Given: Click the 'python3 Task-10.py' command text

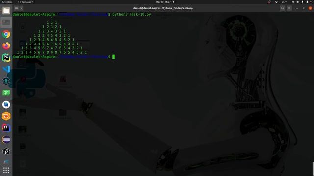Looking at the screenshot, I should [x=131, y=14].
